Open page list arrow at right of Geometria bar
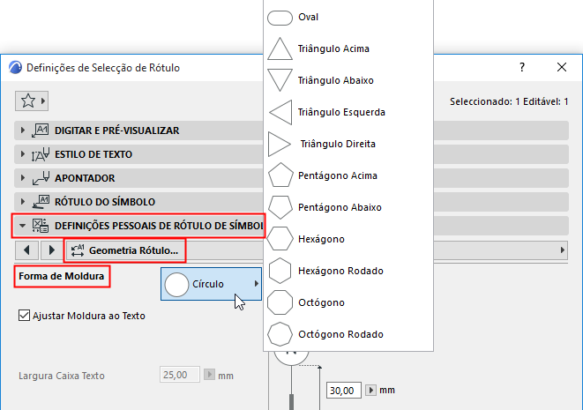The width and height of the screenshot is (583, 410). tap(563, 250)
